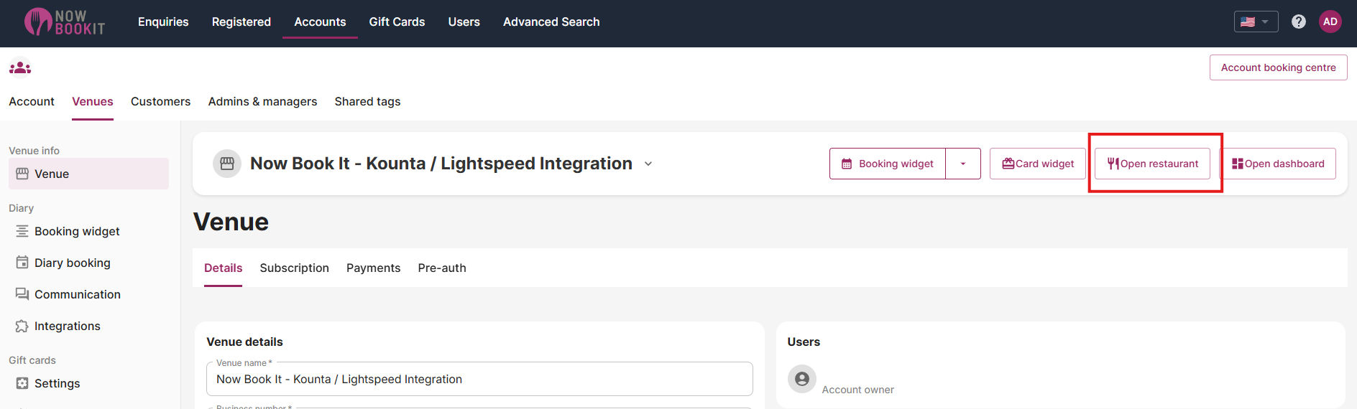Open the Gift Cards menu
The width and height of the screenshot is (1357, 409).
[397, 22]
